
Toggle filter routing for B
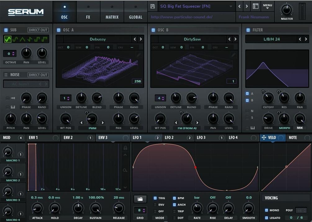tap(247, 100)
